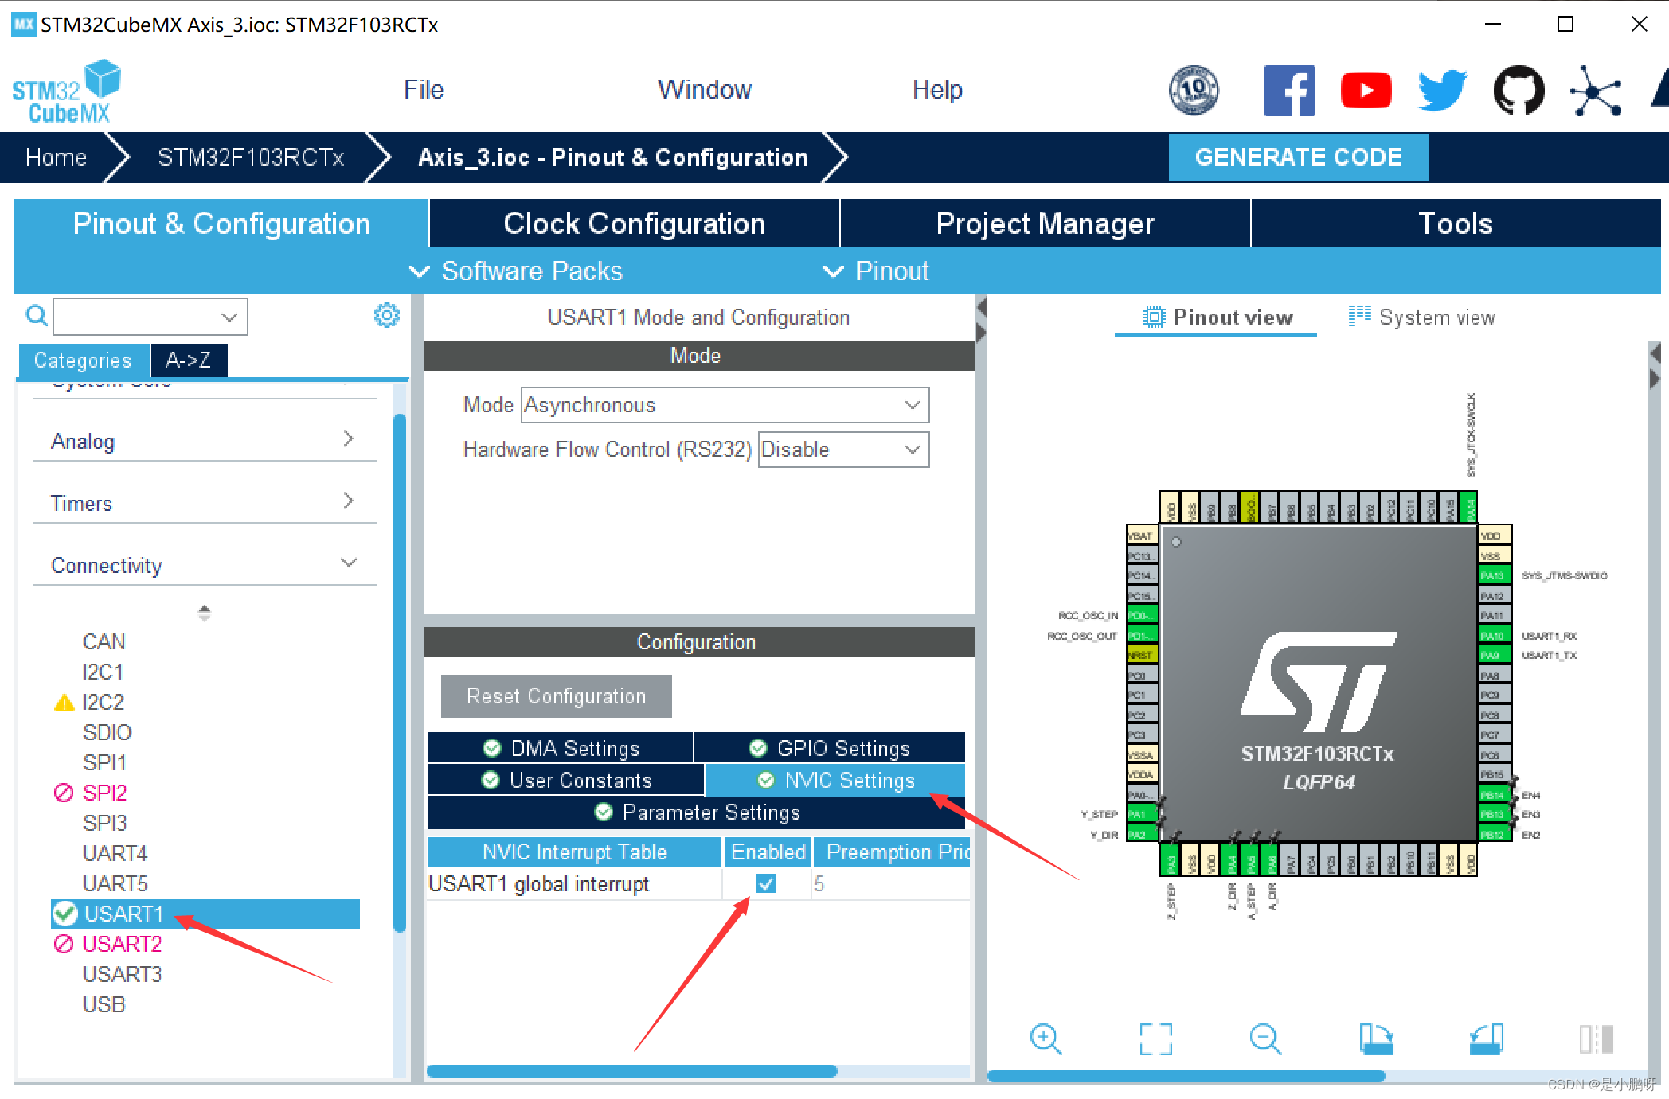Viewport: 1669px width, 1099px height.
Task: Open the Facebook icon link
Action: 1289,91
